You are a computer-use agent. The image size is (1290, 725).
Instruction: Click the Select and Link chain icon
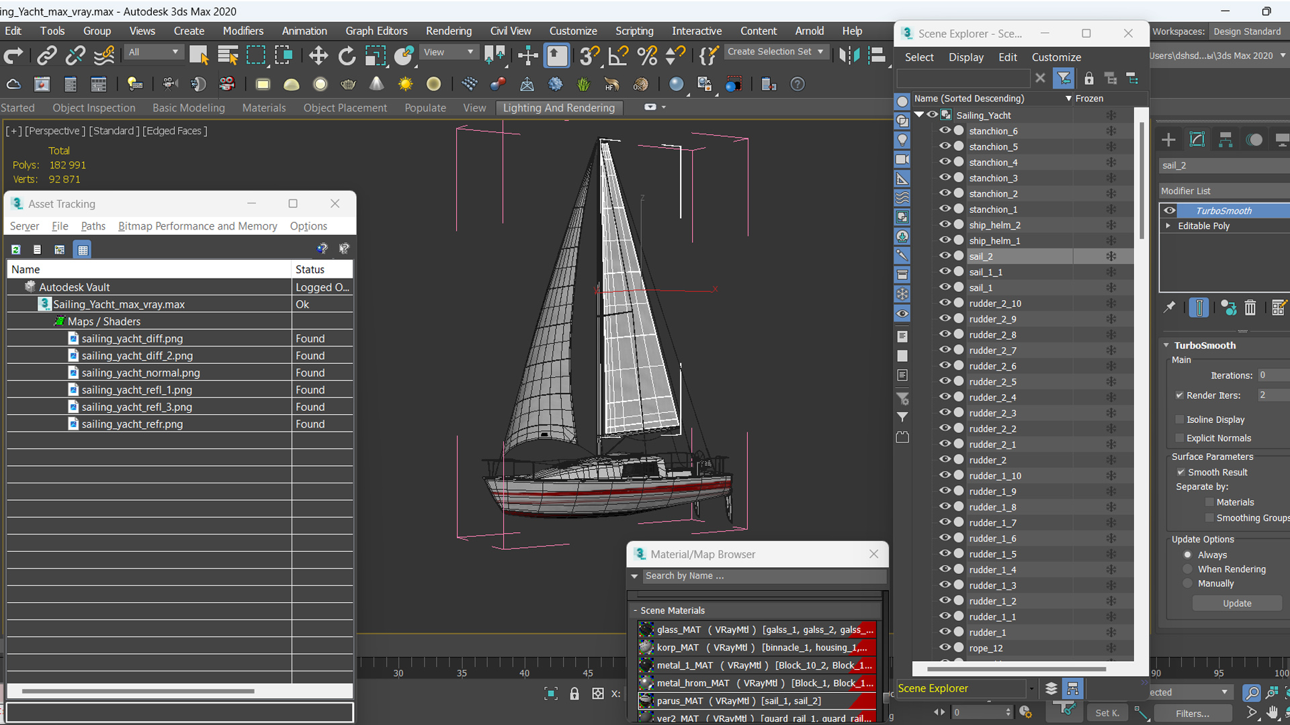click(x=46, y=56)
